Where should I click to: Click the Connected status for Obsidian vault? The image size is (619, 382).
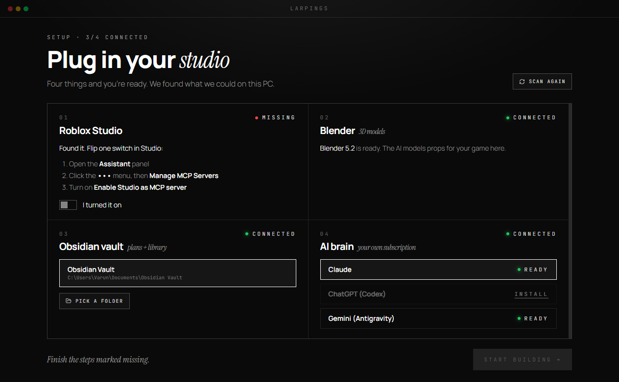[x=270, y=234]
